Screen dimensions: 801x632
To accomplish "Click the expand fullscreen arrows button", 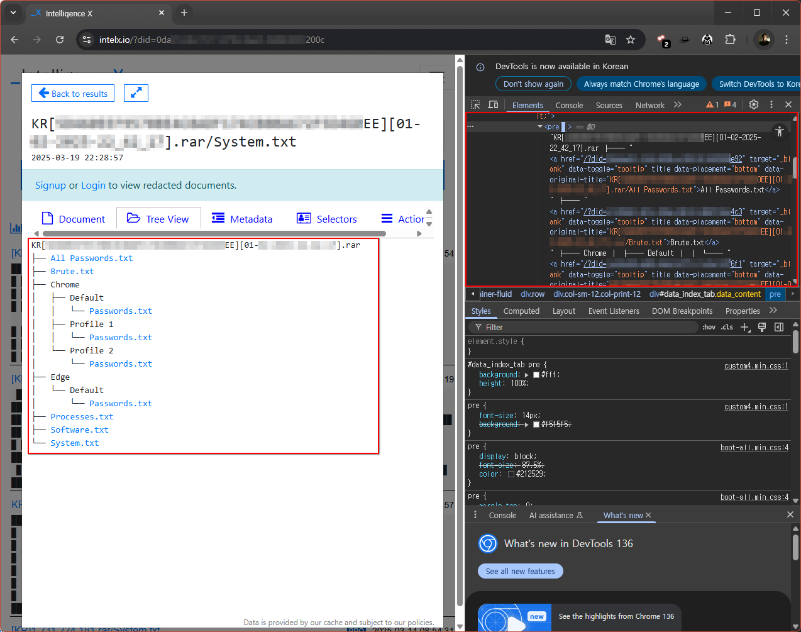I will 136,93.
